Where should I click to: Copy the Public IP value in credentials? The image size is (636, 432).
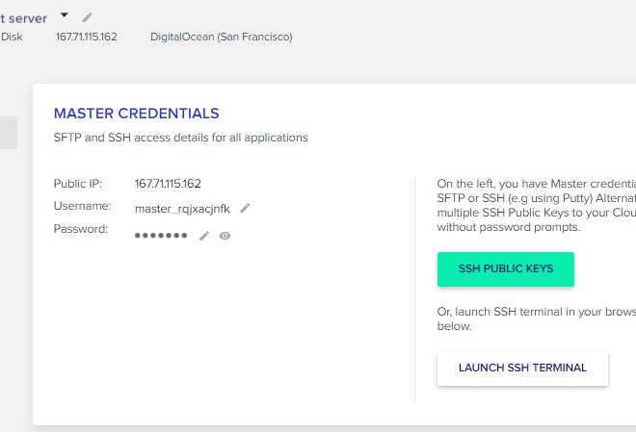pyautogui.click(x=168, y=184)
